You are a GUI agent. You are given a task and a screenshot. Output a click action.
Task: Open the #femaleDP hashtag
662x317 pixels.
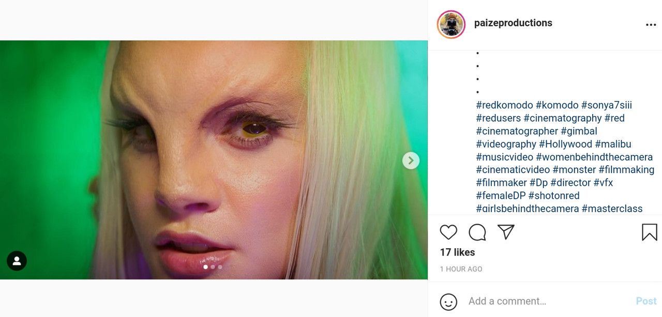[501, 196]
